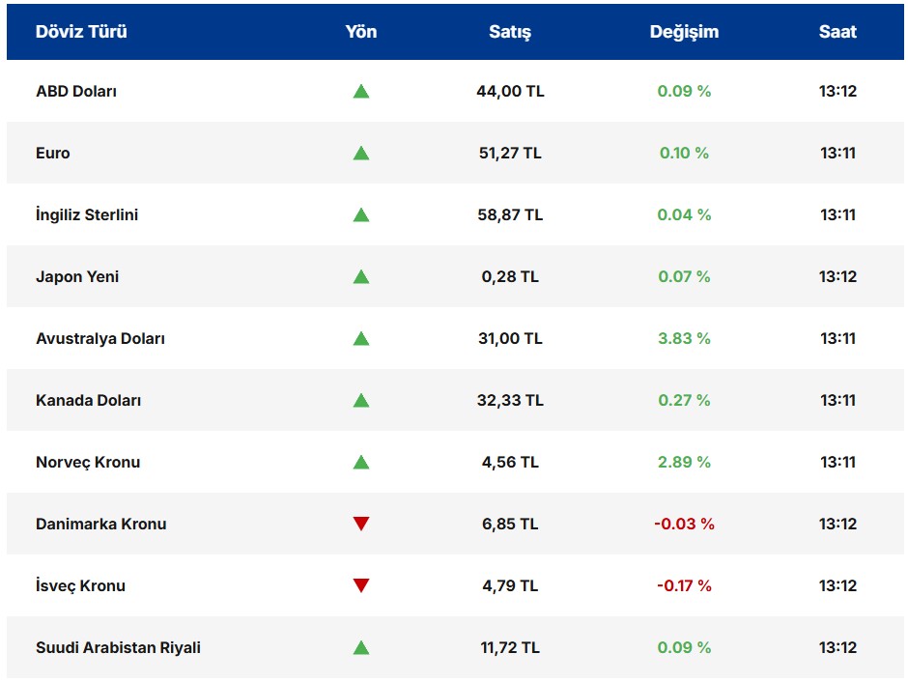The height and width of the screenshot is (682, 908).
Task: Click the Satış column header
Action: point(510,32)
